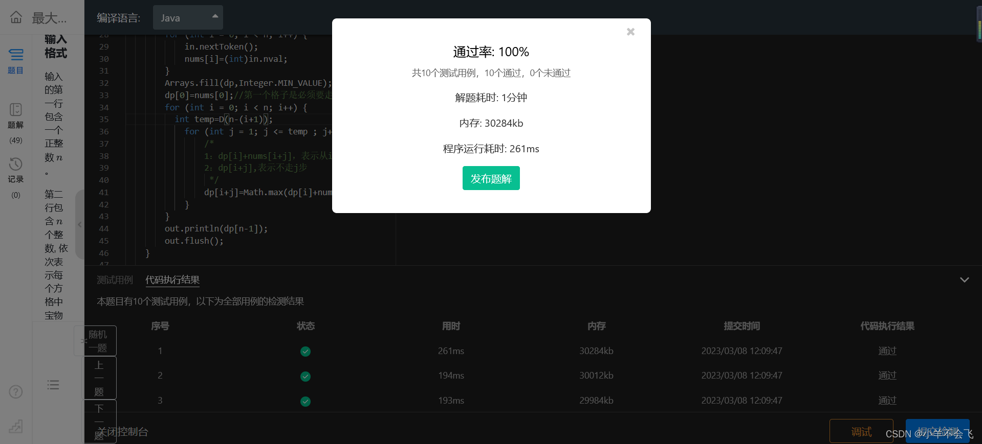Click the home icon in top-left

(16, 17)
